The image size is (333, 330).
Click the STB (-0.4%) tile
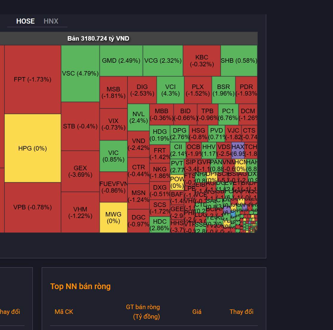[x=80, y=126]
